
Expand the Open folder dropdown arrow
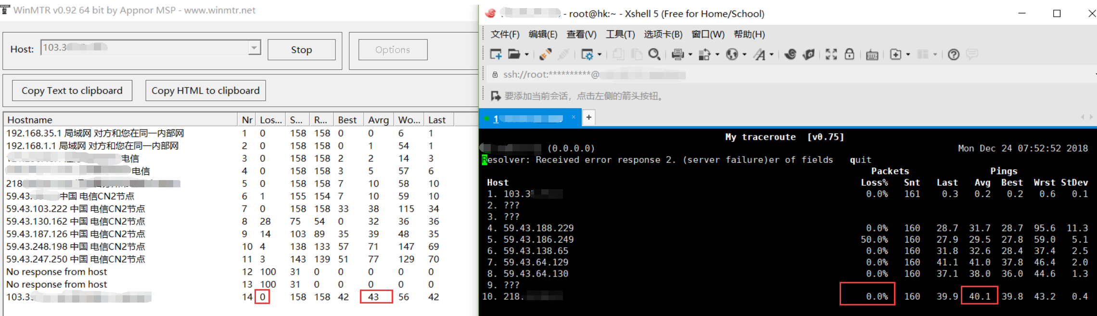coord(527,54)
